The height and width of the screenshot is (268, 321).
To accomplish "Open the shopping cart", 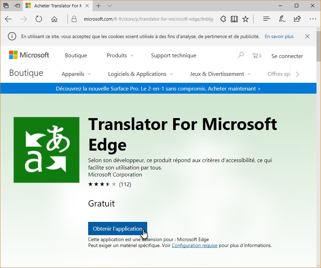I will (x=257, y=56).
